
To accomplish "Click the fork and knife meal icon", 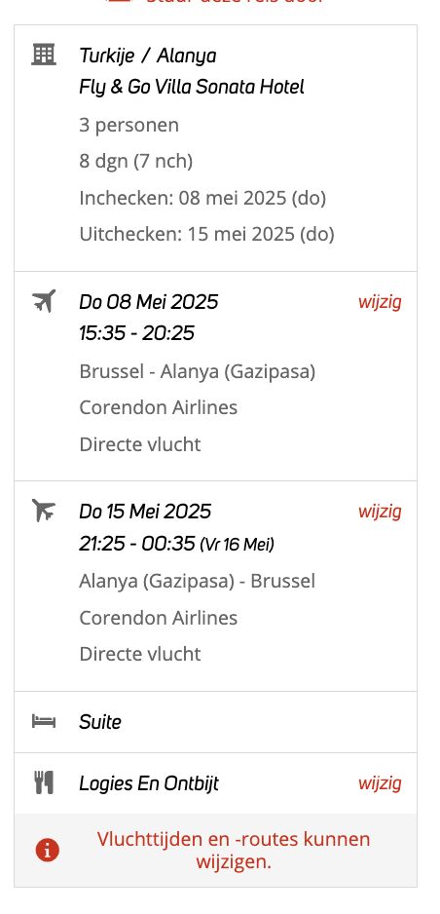I will pyautogui.click(x=44, y=782).
